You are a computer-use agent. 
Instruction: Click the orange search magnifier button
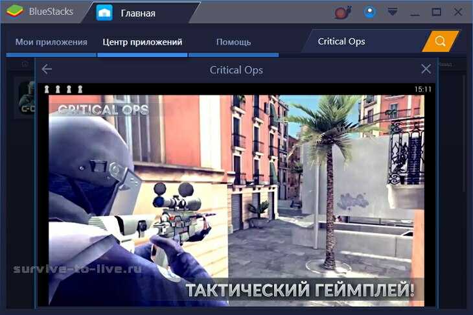pos(441,41)
